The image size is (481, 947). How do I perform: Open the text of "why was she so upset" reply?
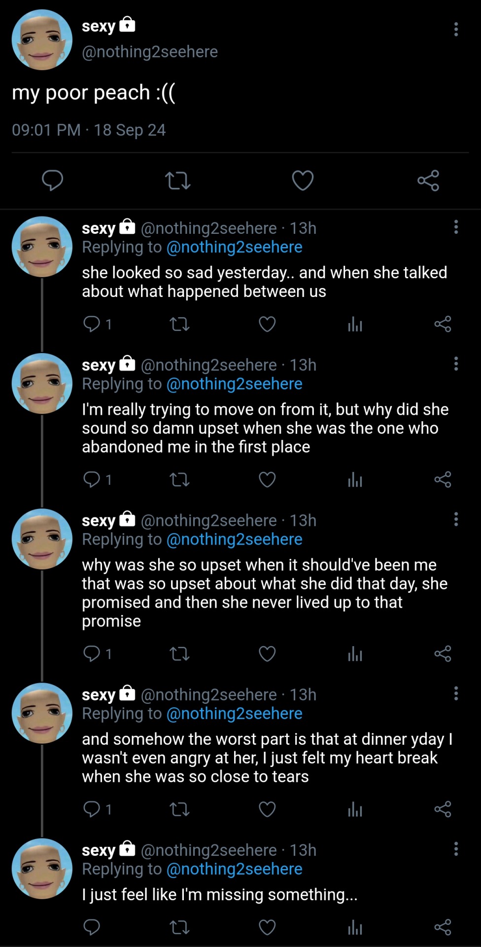pos(265,592)
